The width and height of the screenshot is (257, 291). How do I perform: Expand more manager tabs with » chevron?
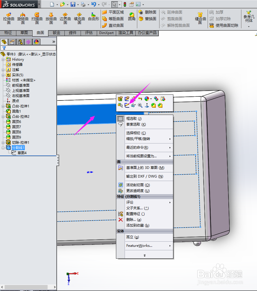click(54, 42)
